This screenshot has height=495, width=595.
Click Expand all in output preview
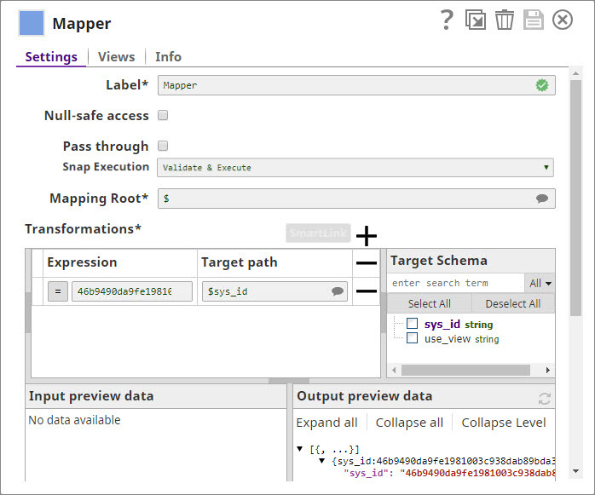click(x=326, y=423)
